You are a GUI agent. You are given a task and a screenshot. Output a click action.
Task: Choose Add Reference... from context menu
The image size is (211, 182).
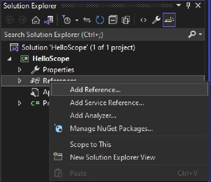(x=130, y=89)
